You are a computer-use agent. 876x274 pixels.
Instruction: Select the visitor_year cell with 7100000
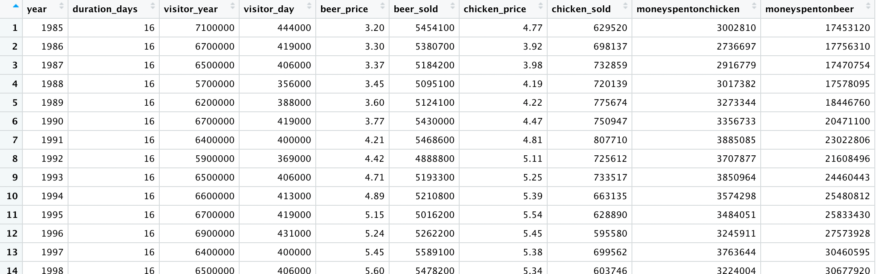coord(215,28)
